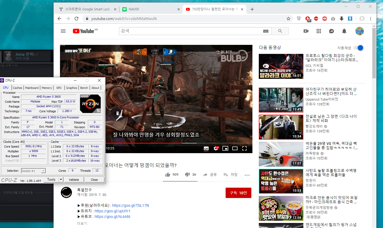Image resolution: width=383 pixels, height=228 pixels.
Task: Open 마인크래프트 음식 건축 12:56 thumbnail
Action: point(281,208)
